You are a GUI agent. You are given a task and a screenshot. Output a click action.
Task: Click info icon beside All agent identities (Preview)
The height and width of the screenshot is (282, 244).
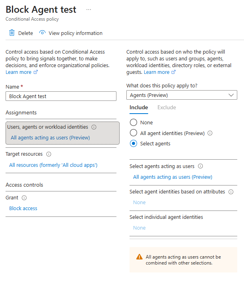210,133
